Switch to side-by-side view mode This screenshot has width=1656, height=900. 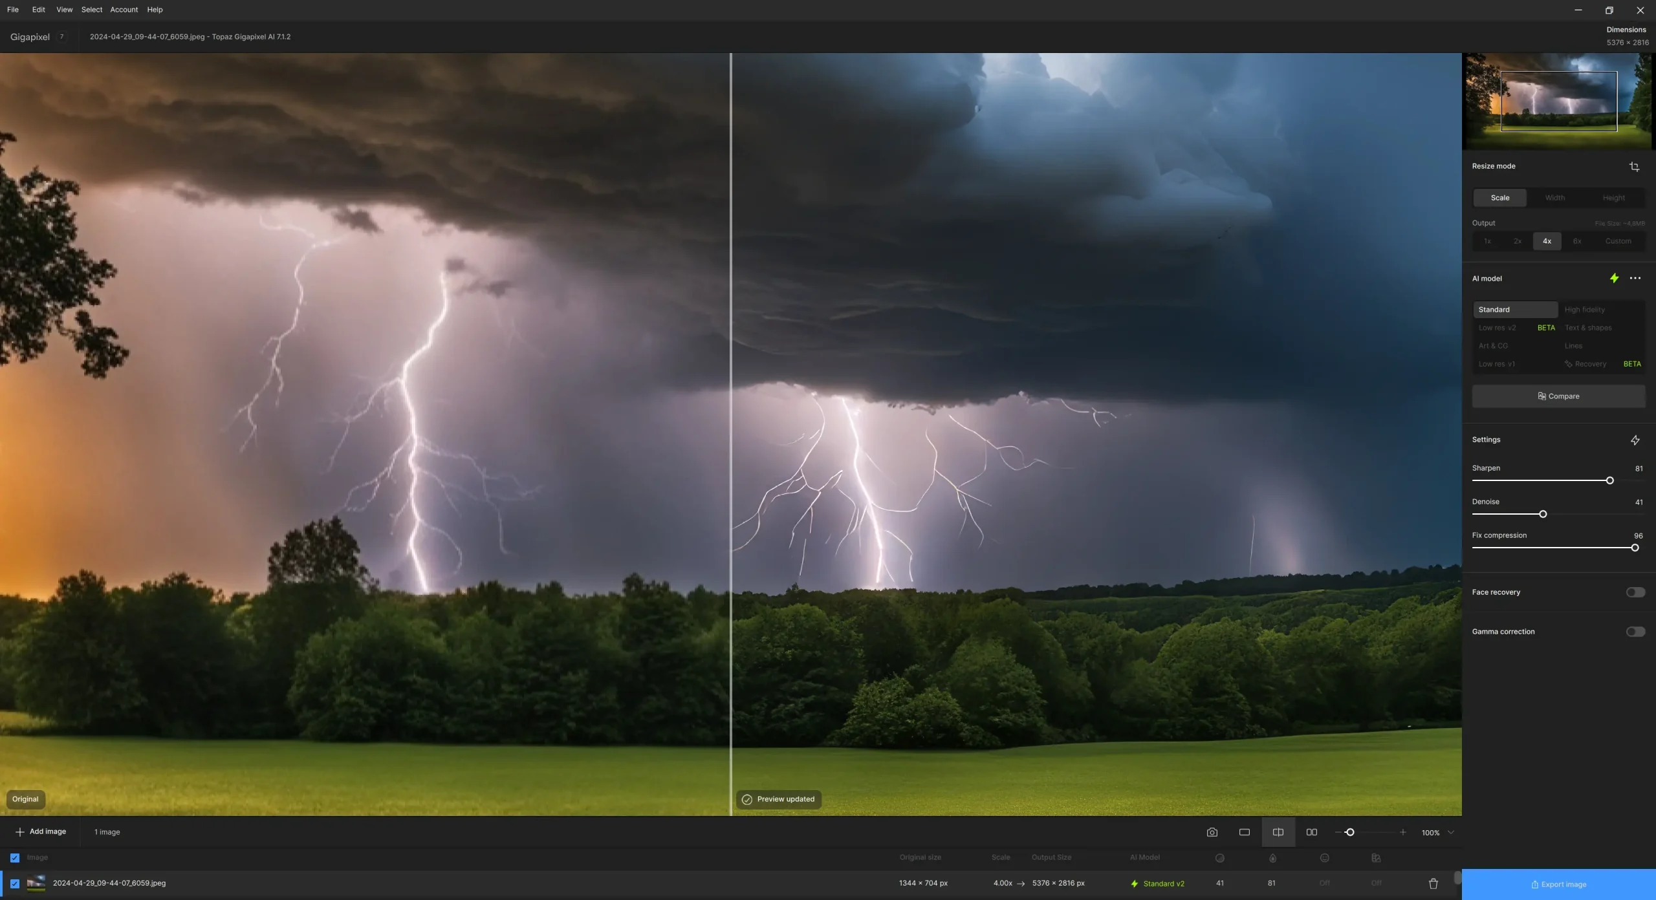click(x=1311, y=832)
